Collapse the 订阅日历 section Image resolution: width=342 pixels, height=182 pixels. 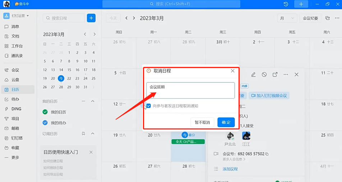93,133
